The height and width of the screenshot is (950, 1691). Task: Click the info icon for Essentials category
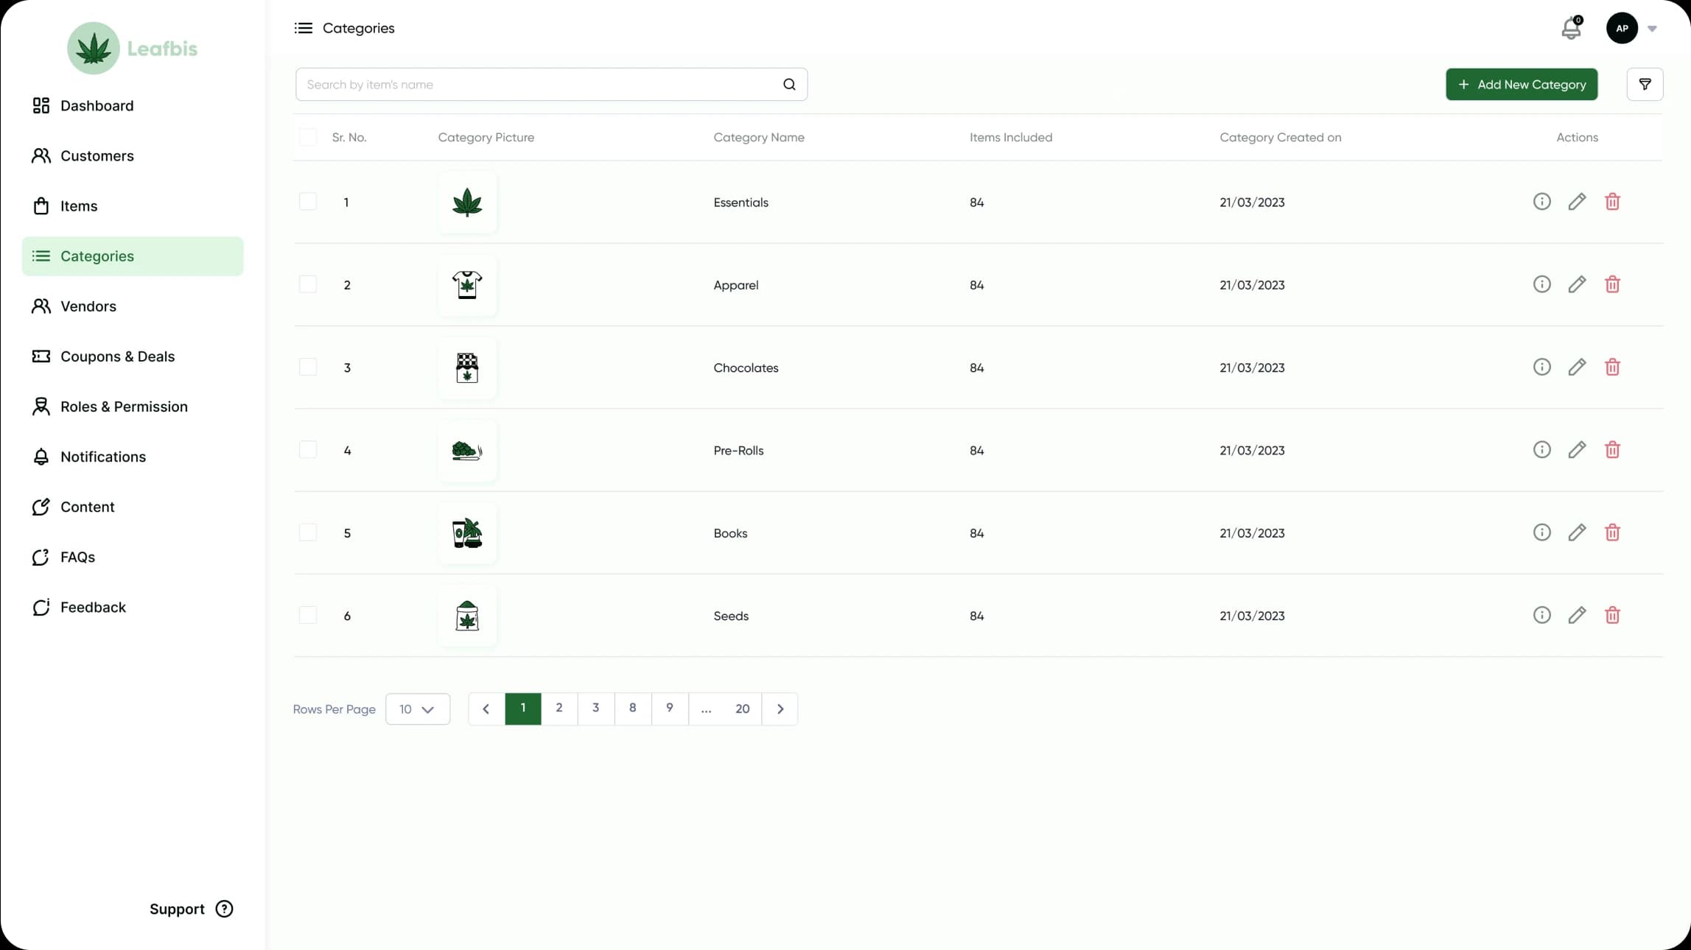(x=1541, y=201)
